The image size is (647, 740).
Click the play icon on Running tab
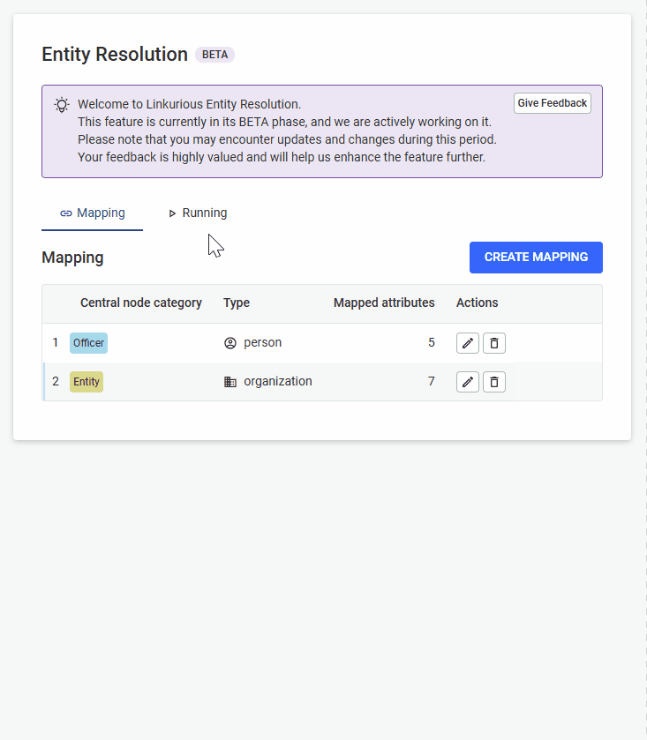(172, 213)
